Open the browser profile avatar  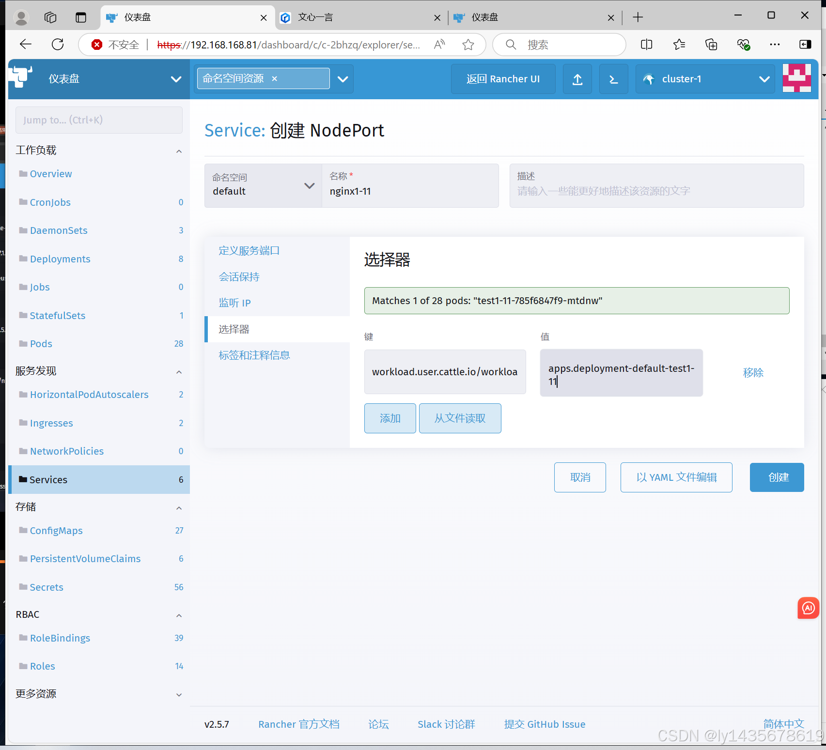[x=21, y=17]
